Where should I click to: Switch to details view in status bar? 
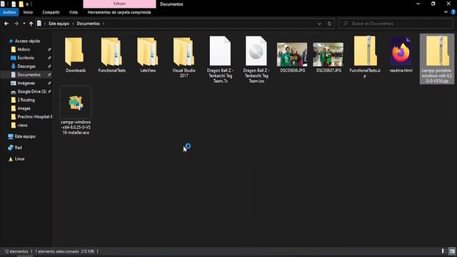pyautogui.click(x=443, y=251)
